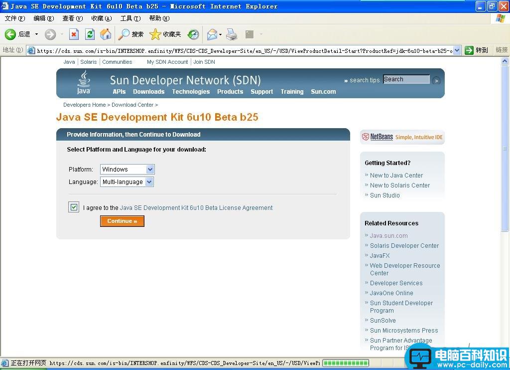Open the History clock icon
Viewport: 510px width, 370px height.
(193, 34)
